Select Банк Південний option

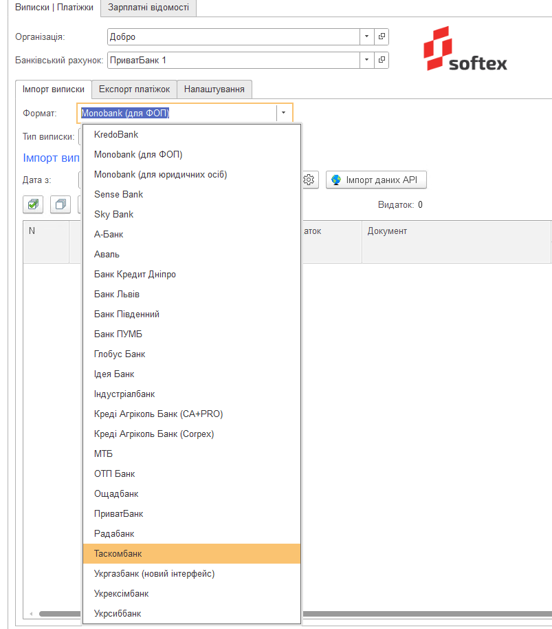coord(192,314)
